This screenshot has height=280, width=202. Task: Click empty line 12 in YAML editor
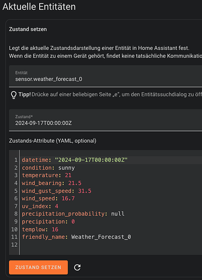(110, 245)
